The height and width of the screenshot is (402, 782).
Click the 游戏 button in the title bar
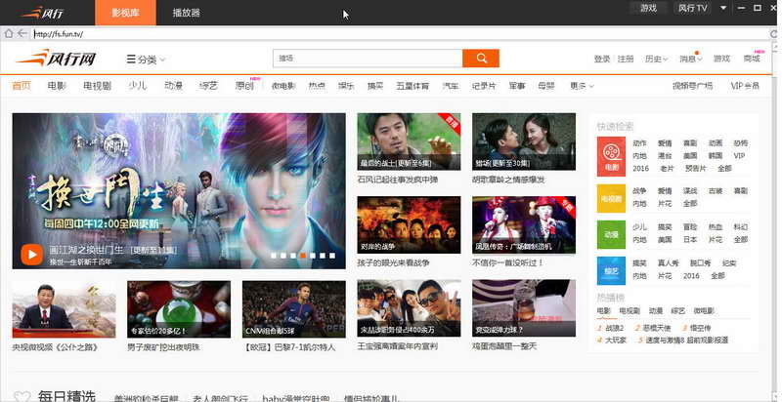tap(648, 8)
